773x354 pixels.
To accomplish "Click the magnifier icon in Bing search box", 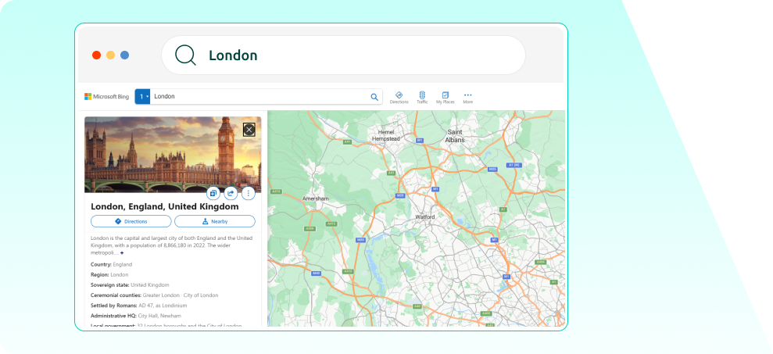I will [374, 97].
